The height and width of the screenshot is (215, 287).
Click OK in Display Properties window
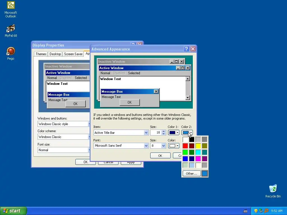[85, 162]
